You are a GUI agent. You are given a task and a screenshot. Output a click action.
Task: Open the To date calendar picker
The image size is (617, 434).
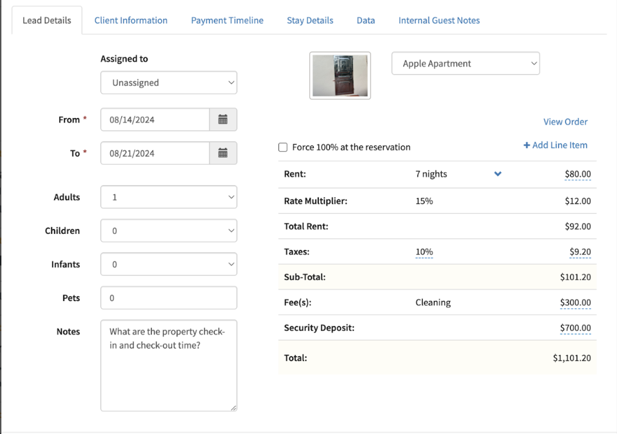(x=224, y=153)
